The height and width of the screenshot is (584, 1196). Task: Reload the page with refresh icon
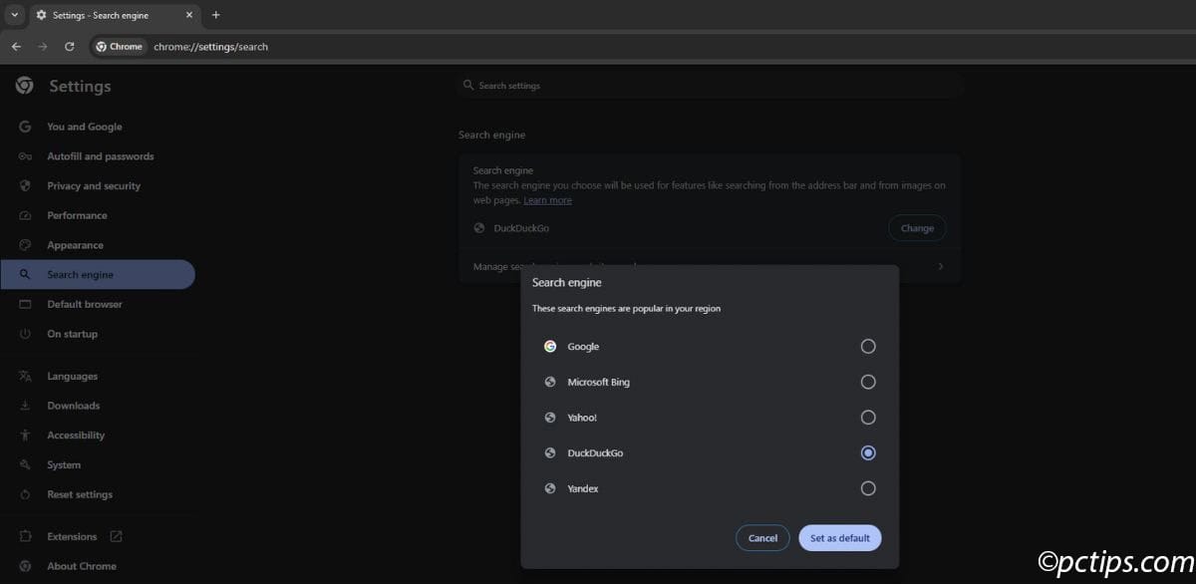point(69,46)
